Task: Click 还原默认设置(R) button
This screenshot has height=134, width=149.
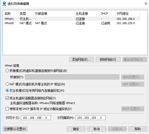Action: (x=15, y=129)
